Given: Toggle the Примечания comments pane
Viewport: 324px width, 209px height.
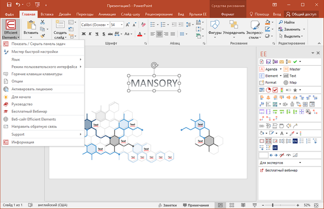Looking at the screenshot, I should [195, 205].
